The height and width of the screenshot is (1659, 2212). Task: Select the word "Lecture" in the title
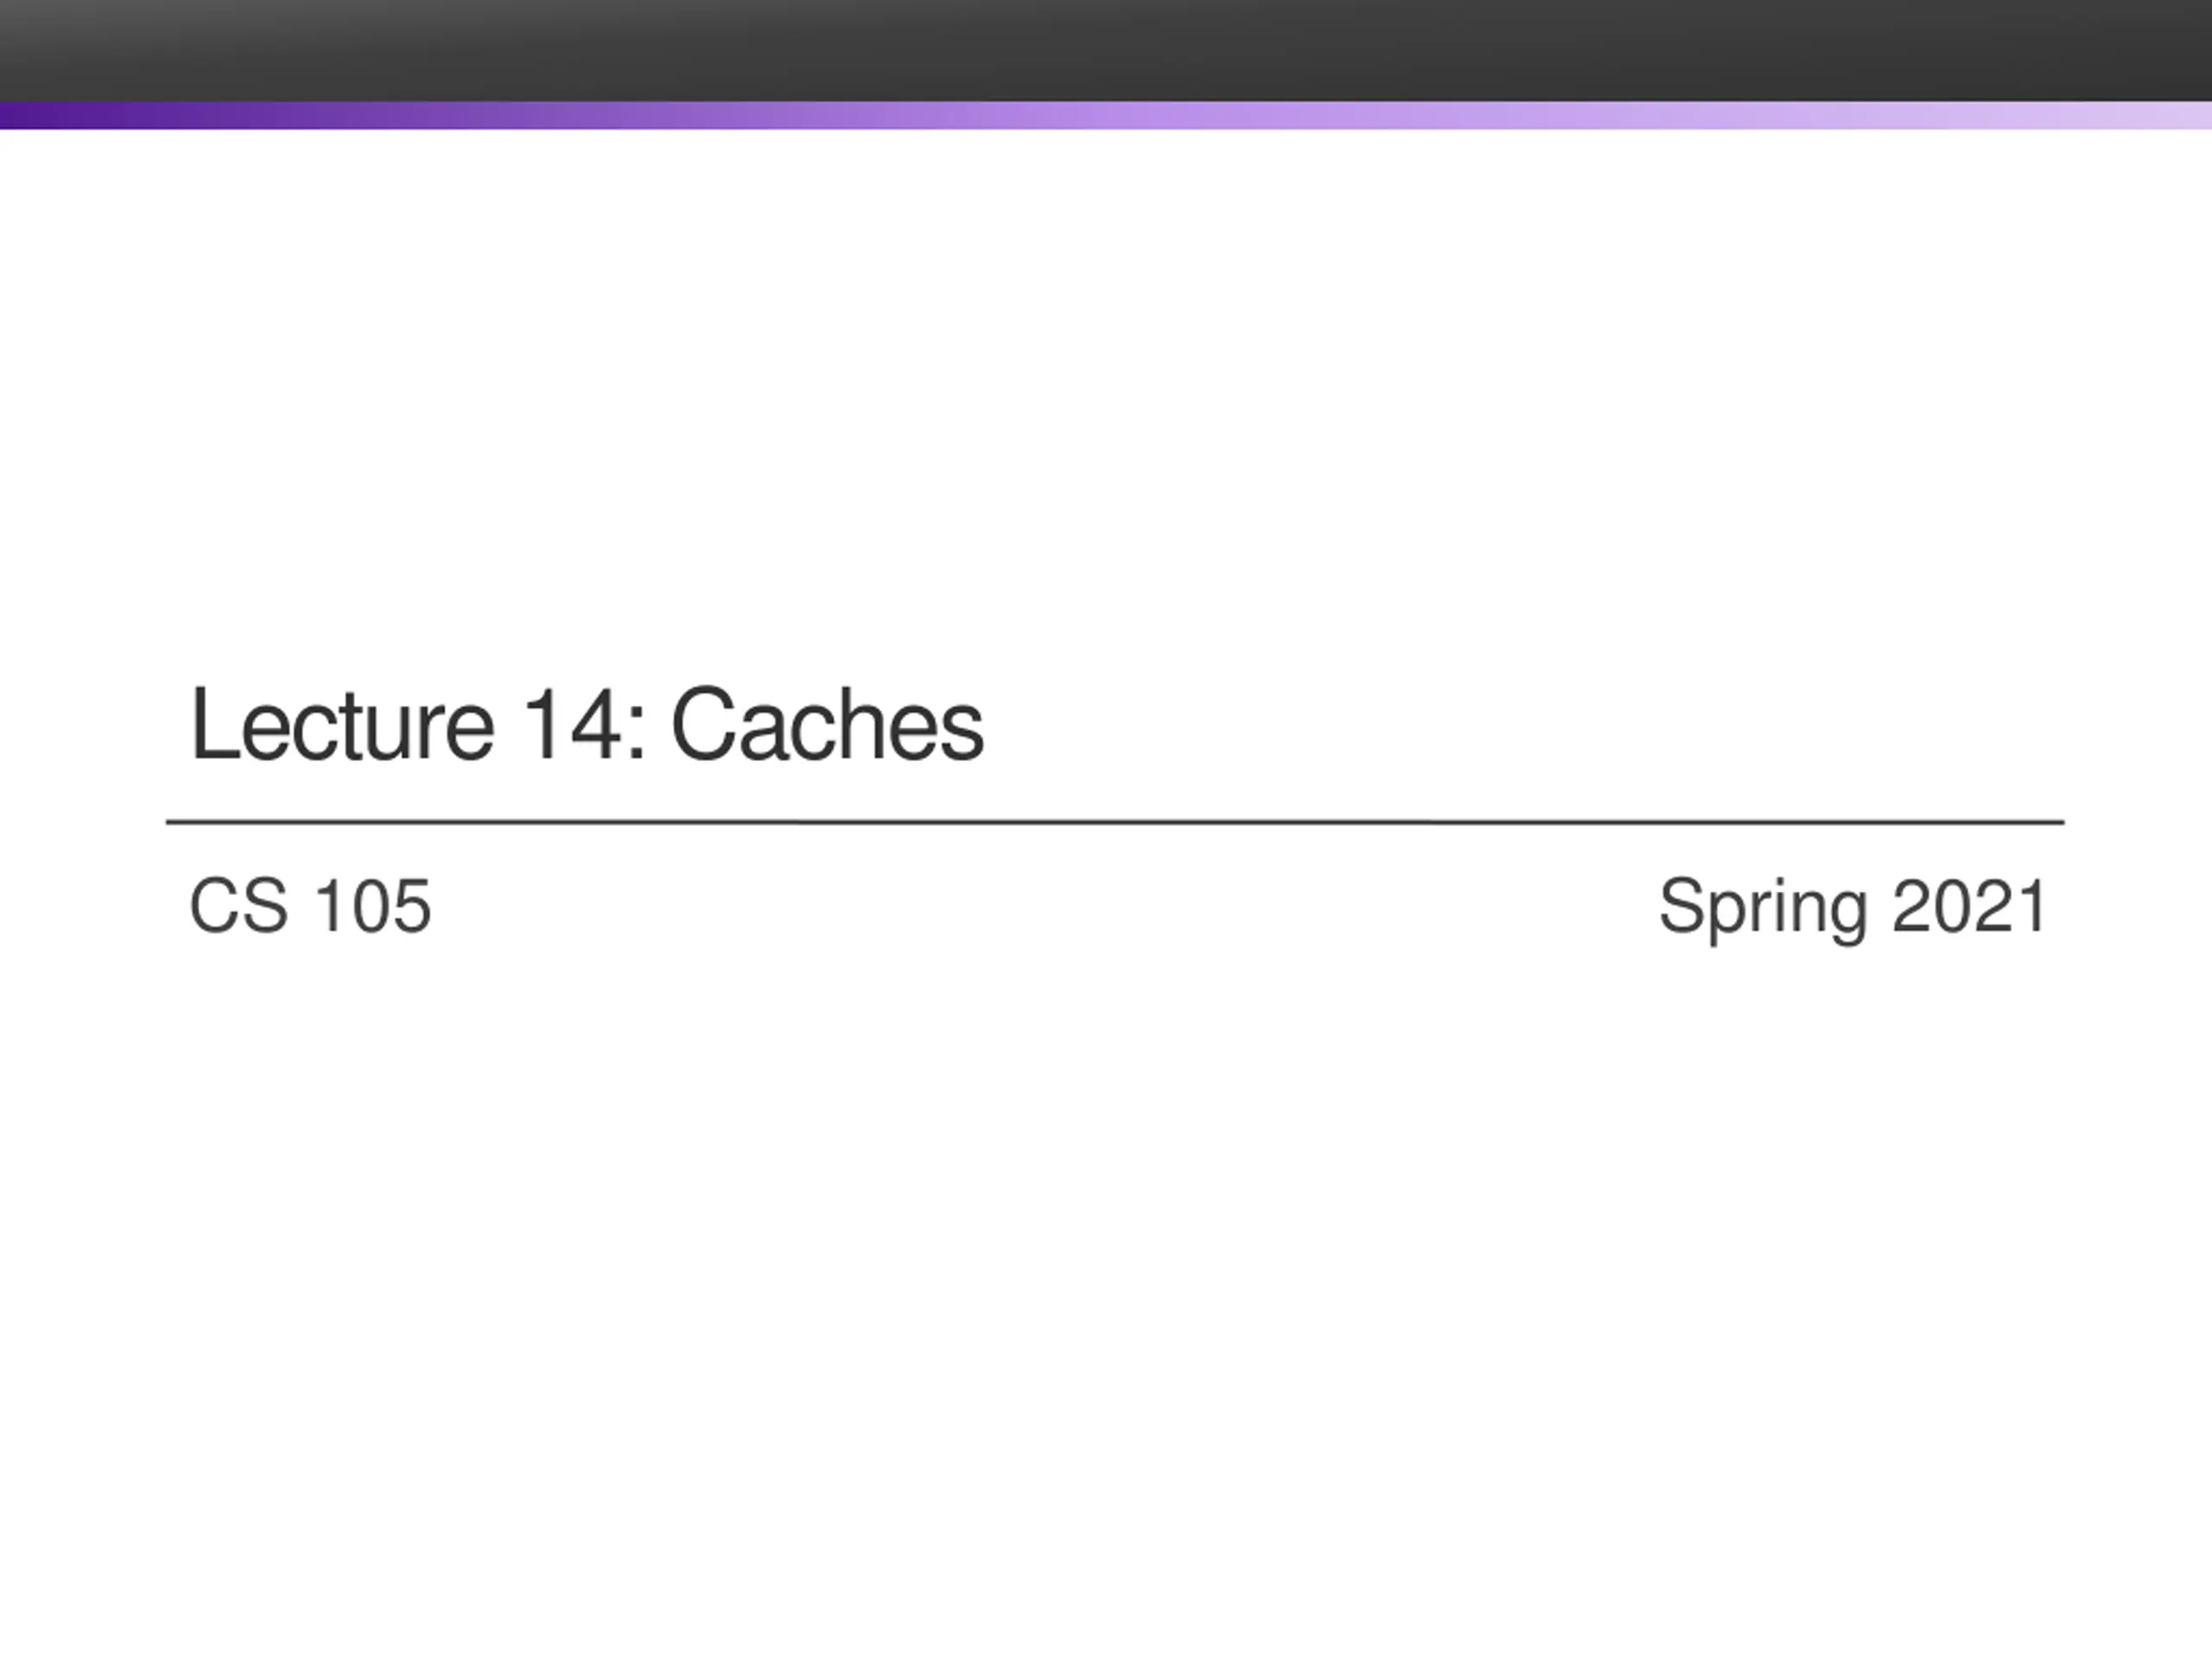tap(342, 725)
